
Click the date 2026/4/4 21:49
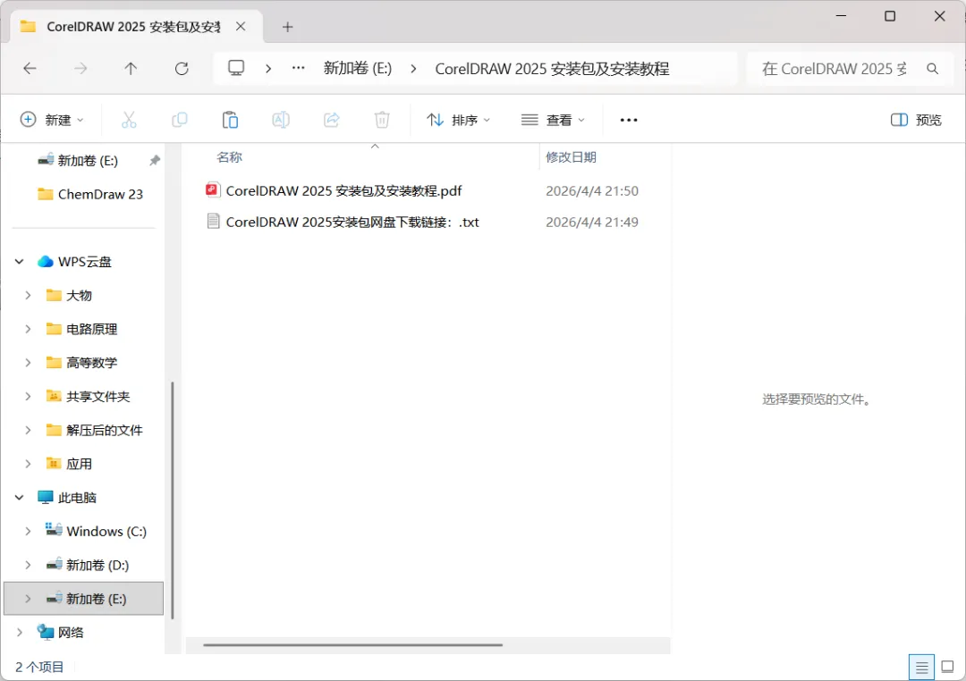point(592,222)
